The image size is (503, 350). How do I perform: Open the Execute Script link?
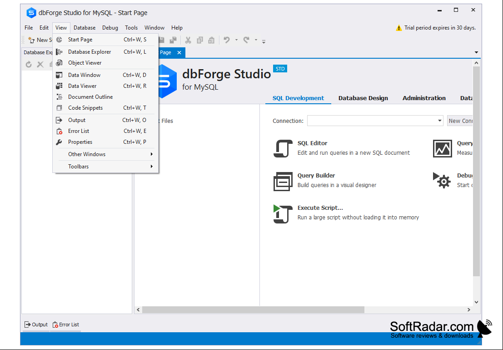pyautogui.click(x=320, y=208)
